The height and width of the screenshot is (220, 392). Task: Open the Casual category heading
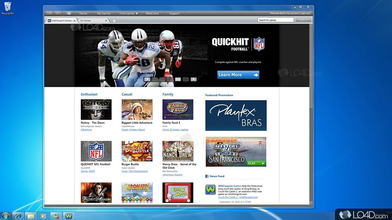(127, 94)
